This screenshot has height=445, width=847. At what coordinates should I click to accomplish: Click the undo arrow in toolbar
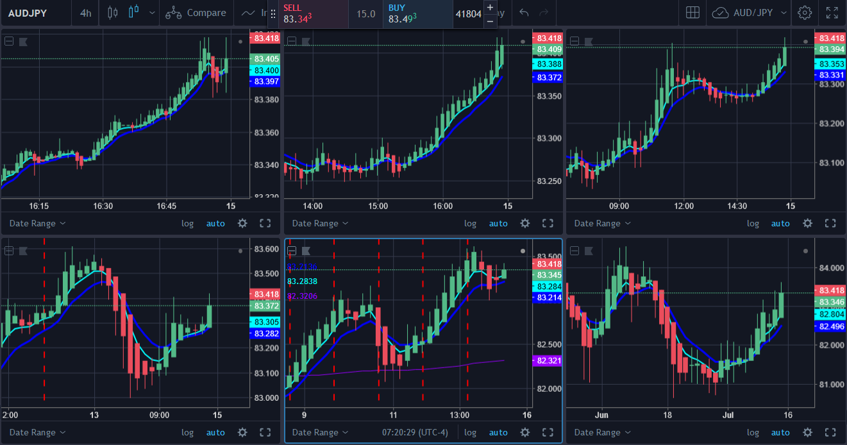[524, 13]
